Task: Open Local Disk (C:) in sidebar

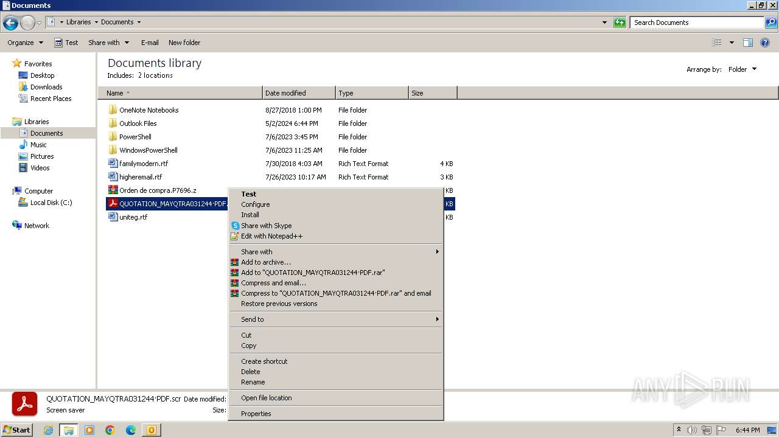Action: click(51, 203)
